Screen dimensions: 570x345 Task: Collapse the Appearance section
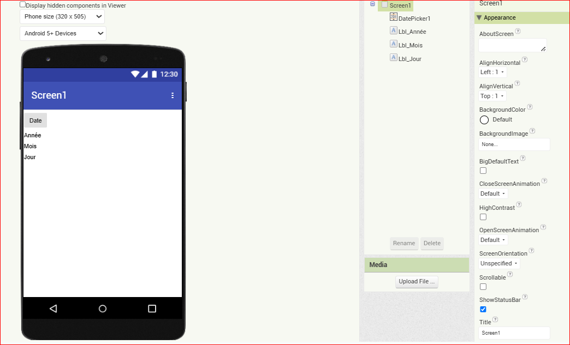pyautogui.click(x=479, y=17)
